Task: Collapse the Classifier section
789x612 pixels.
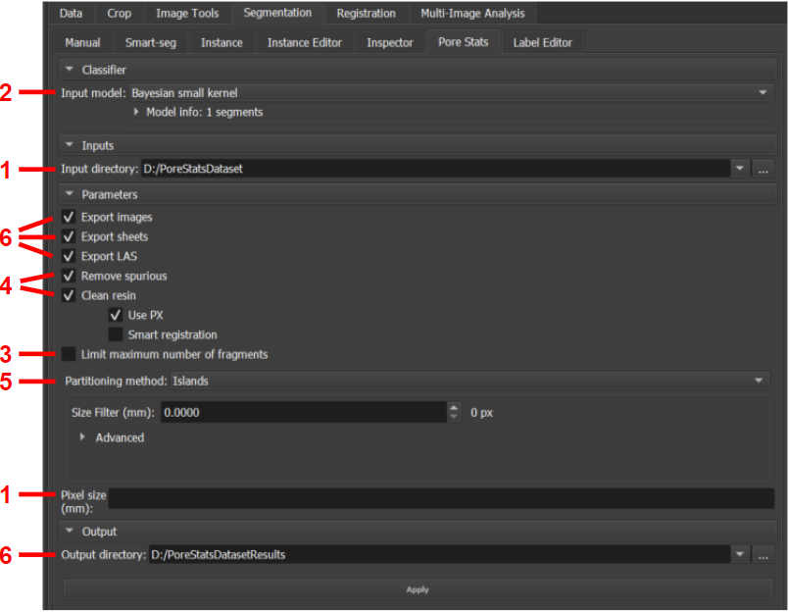Action: pyautogui.click(x=70, y=70)
